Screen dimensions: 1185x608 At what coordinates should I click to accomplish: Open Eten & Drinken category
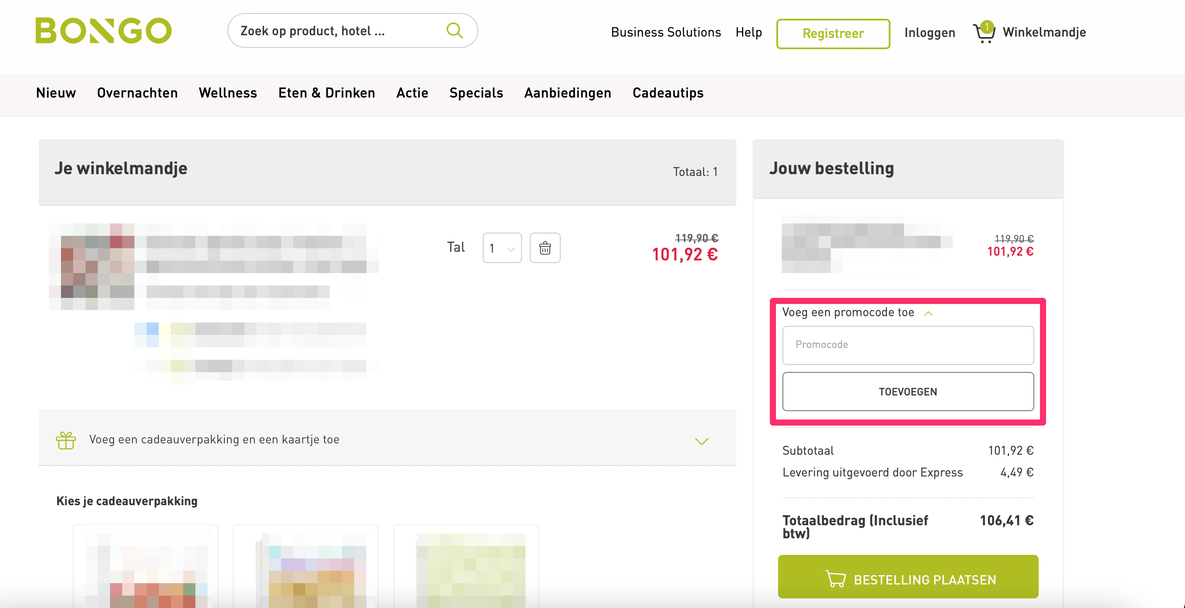point(327,93)
